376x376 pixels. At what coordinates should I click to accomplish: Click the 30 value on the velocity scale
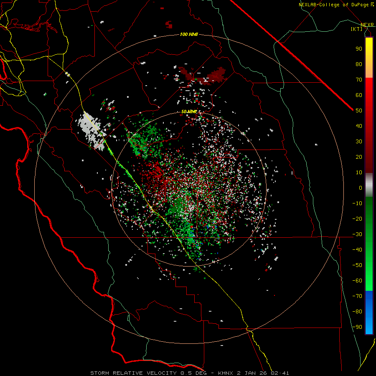(359, 142)
